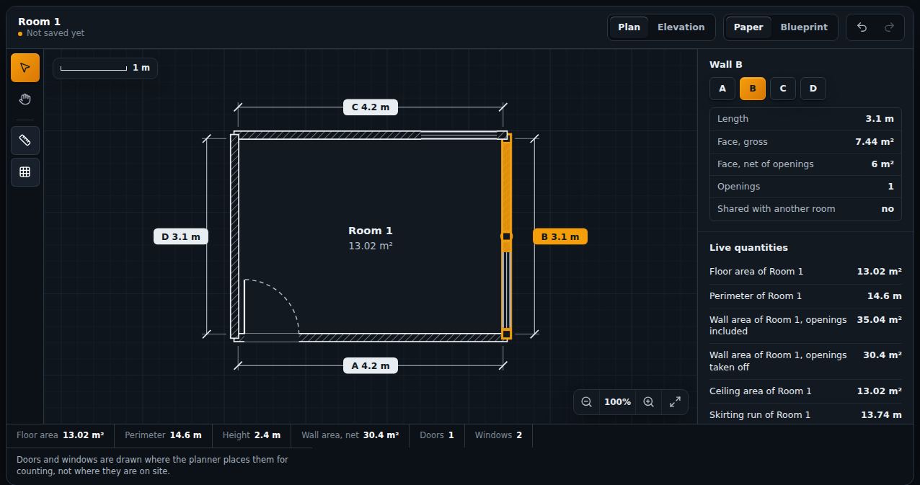Click the Face, net of openings row

(805, 164)
